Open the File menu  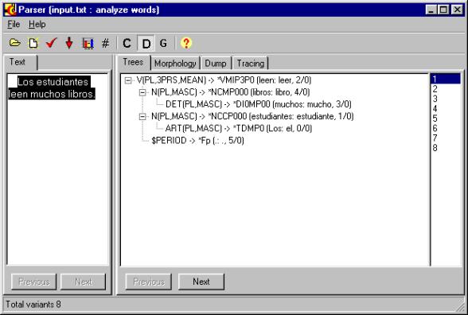[x=14, y=24]
